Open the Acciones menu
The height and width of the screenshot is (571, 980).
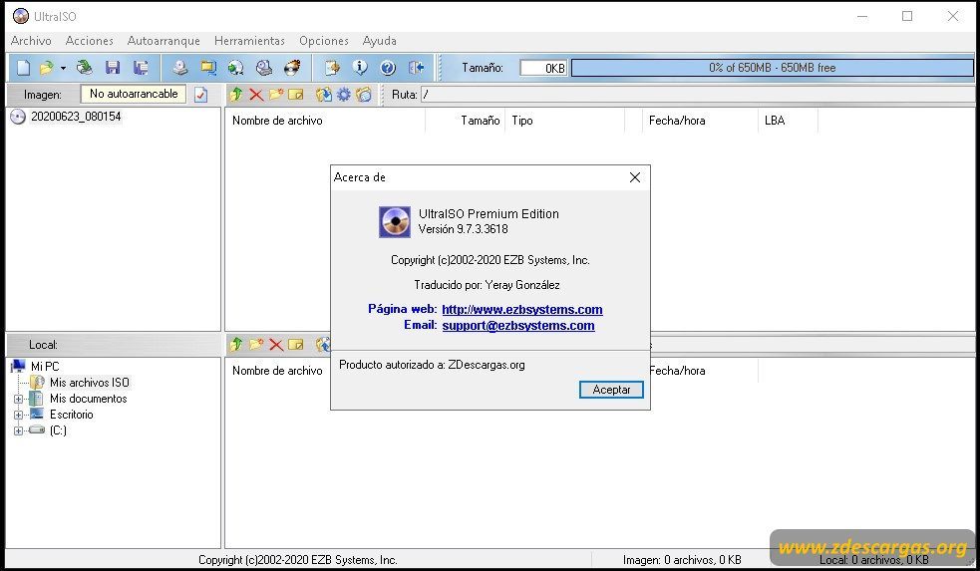coord(90,41)
